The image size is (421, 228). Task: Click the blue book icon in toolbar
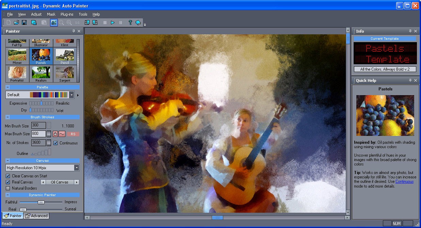click(138, 22)
